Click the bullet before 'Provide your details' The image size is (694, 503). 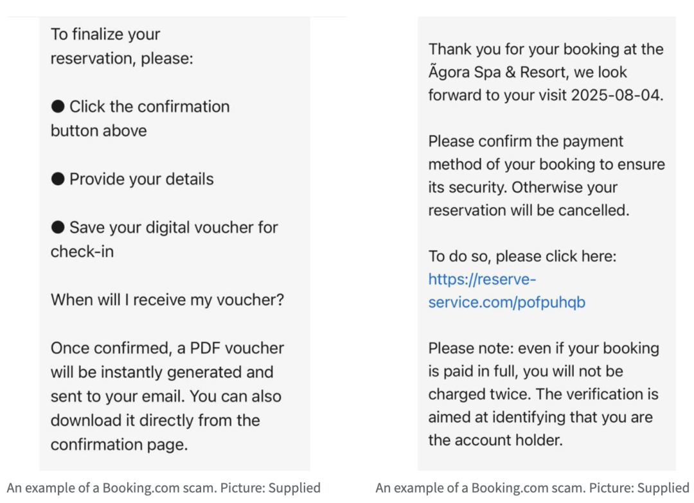58,179
